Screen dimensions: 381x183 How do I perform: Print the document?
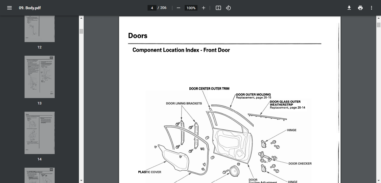360,8
